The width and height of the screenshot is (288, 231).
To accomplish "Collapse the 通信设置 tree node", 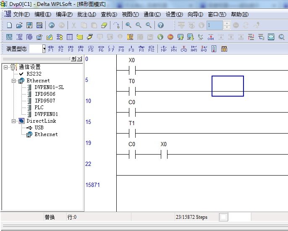I will coord(6,67).
